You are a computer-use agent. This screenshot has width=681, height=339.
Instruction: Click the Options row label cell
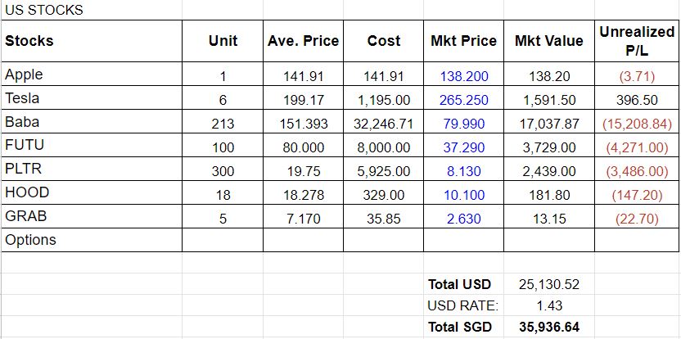(x=91, y=240)
